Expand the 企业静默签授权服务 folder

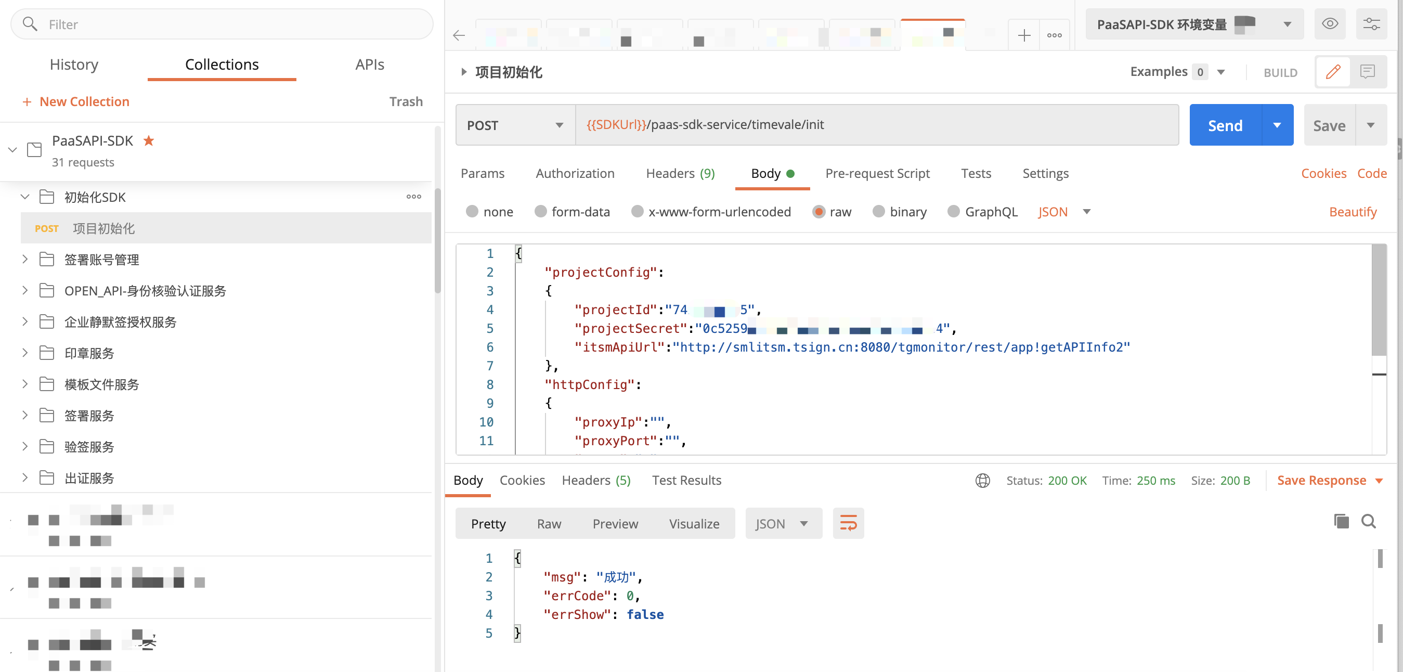(x=24, y=321)
